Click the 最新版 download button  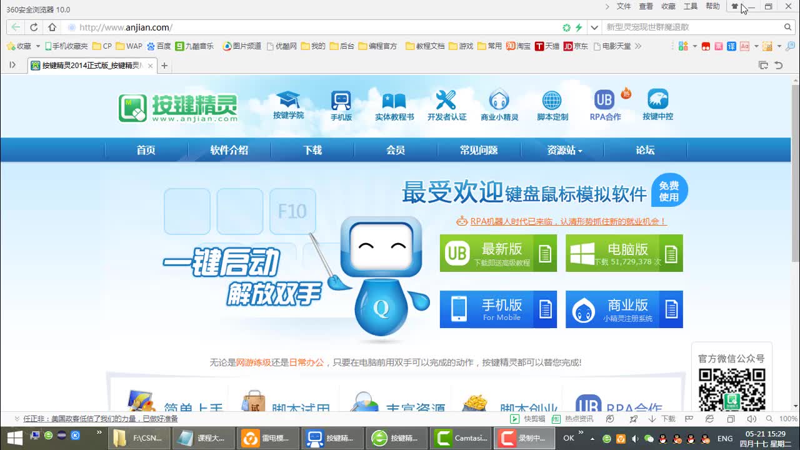click(x=498, y=253)
